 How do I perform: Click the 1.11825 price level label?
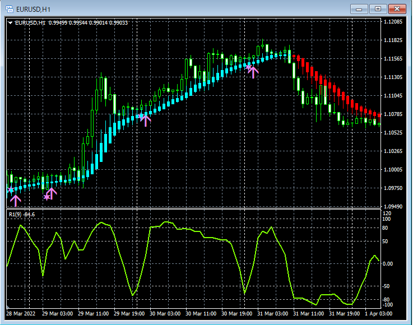click(393, 40)
